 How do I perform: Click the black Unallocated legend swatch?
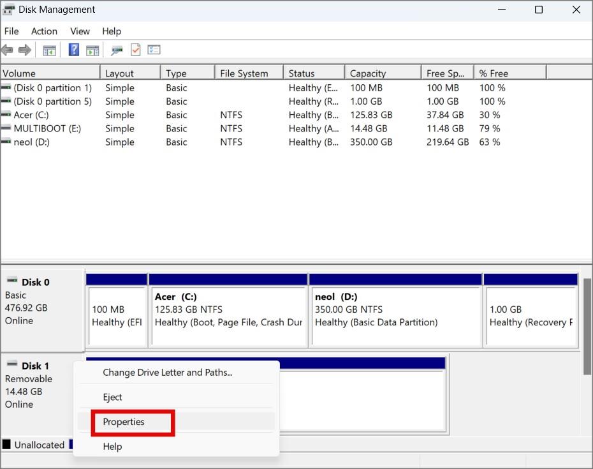coord(6,444)
